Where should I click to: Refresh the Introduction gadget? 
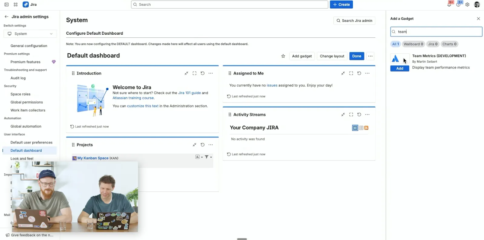pos(203,73)
